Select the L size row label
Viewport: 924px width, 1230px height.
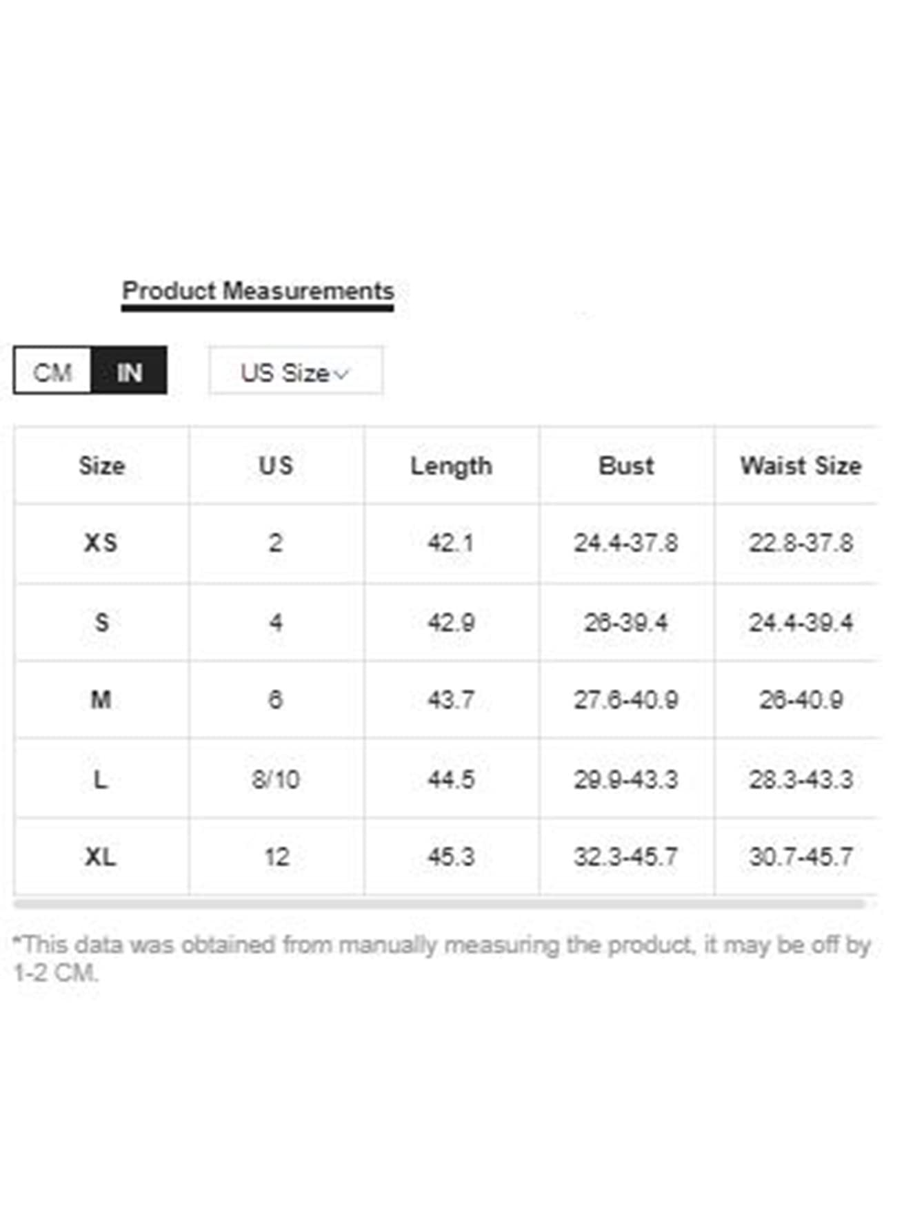pos(101,779)
